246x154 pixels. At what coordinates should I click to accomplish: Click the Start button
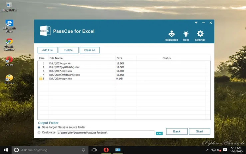pyautogui.click(x=199, y=131)
